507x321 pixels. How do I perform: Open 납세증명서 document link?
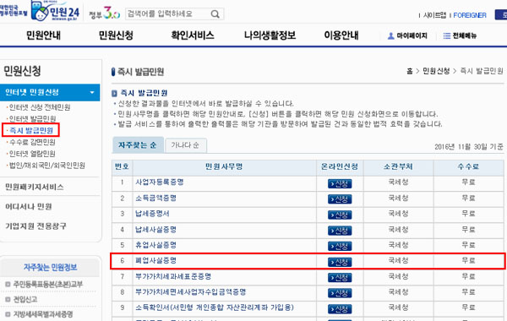pyautogui.click(x=152, y=214)
